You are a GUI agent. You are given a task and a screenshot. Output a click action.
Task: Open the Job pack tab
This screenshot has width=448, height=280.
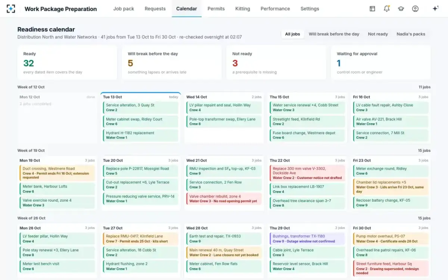pos(124,9)
